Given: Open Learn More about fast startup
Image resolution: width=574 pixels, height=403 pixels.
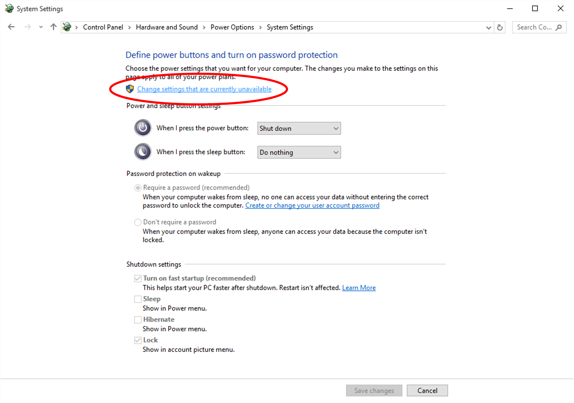Looking at the screenshot, I should point(359,288).
